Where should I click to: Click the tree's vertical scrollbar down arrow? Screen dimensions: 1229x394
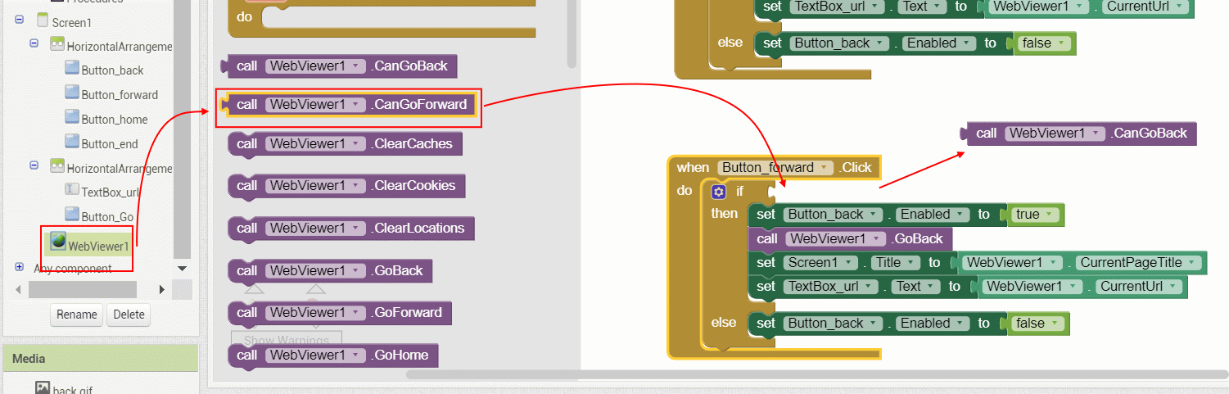pyautogui.click(x=182, y=268)
